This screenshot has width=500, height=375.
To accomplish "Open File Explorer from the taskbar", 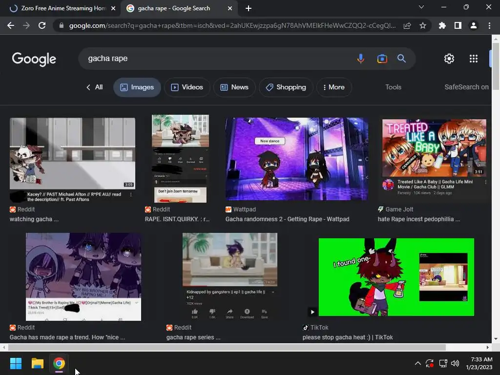I will point(37,363).
